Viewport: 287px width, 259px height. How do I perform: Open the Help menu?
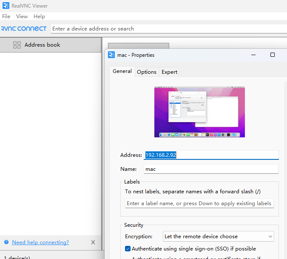pos(39,17)
